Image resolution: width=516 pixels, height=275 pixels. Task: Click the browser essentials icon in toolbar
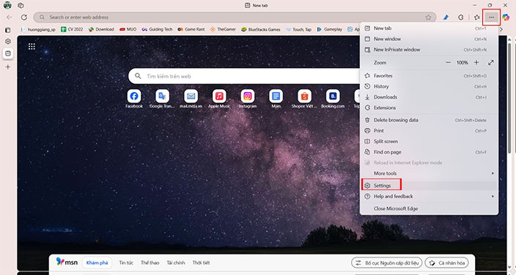(461, 17)
